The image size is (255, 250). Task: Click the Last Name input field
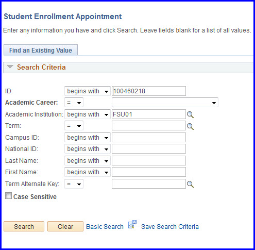149,161
